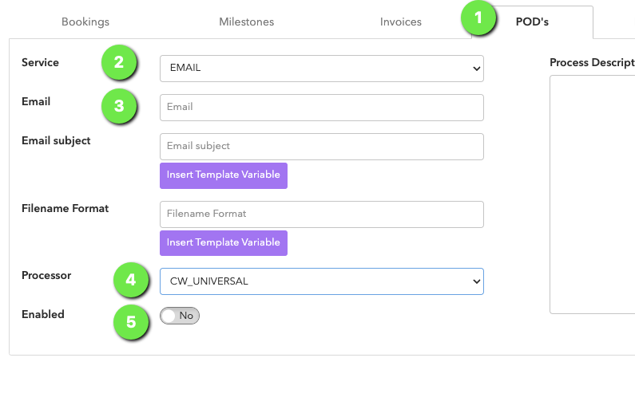This screenshot has width=635, height=397.
Task: Focus the Email input field
Action: pos(322,108)
